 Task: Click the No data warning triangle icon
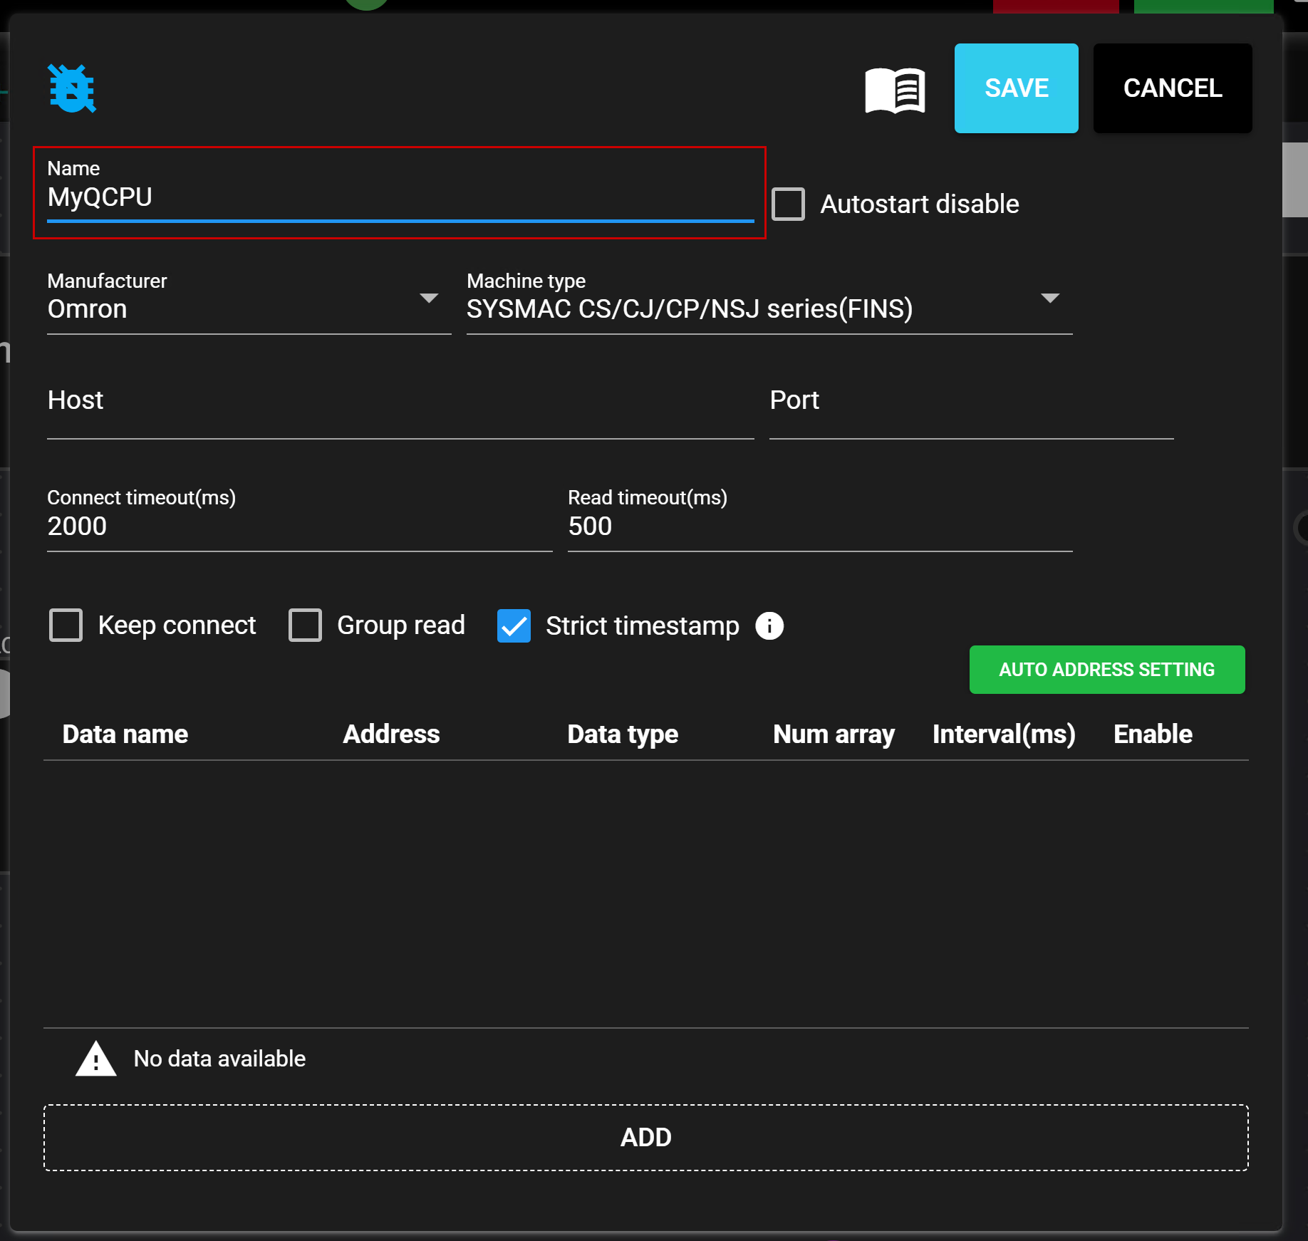95,1059
